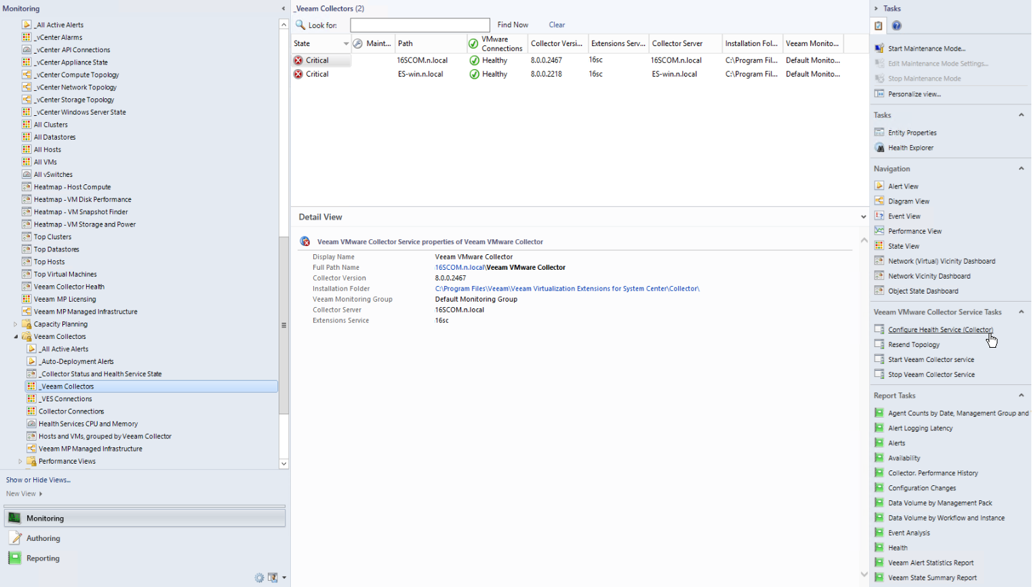Click the Look for search input field

click(420, 25)
